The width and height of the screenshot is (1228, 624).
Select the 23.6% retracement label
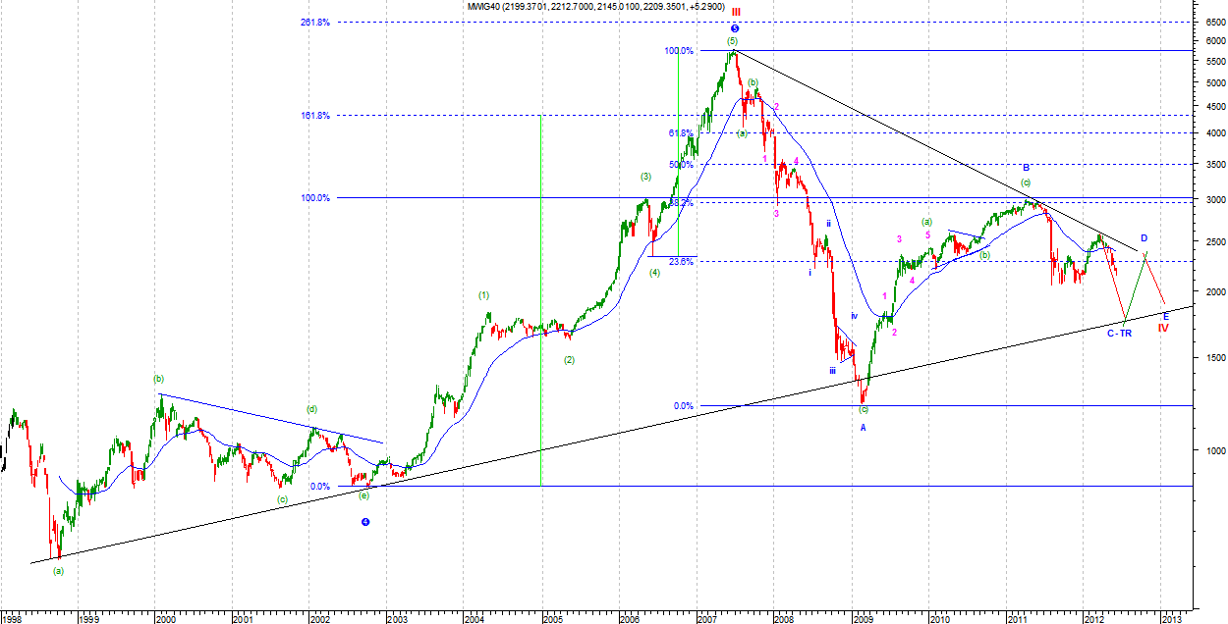click(x=681, y=261)
